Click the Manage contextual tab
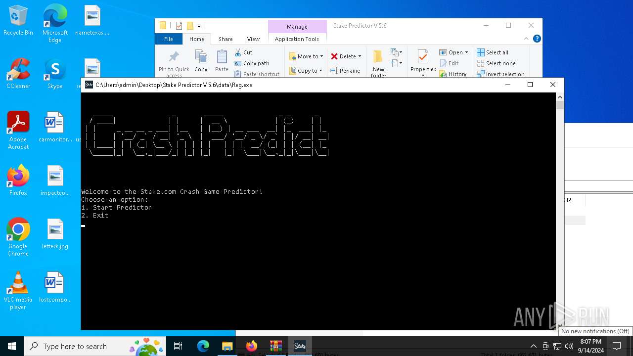Viewport: 633px width, 356px height. 297,27
